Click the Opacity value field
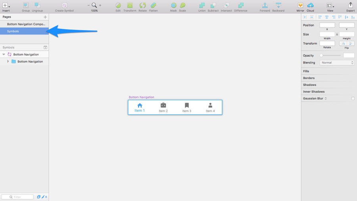The height and width of the screenshot is (201, 357). pyautogui.click(x=349, y=56)
